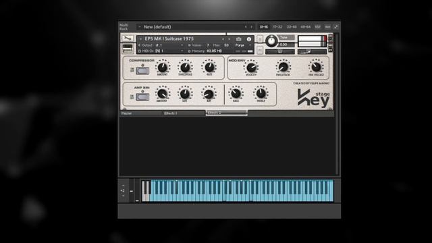Open the Master tab

[140, 113]
